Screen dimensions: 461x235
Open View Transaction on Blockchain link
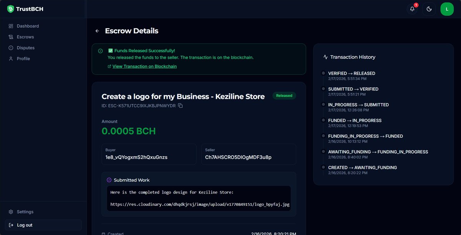pos(144,67)
